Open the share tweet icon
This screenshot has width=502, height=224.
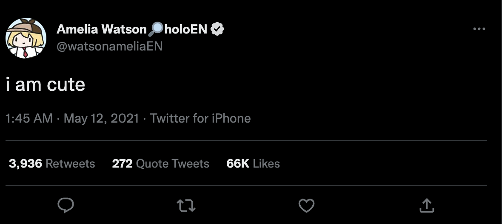pos(427,206)
